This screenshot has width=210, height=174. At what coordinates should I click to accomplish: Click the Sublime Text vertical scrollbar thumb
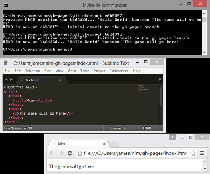(x=161, y=95)
